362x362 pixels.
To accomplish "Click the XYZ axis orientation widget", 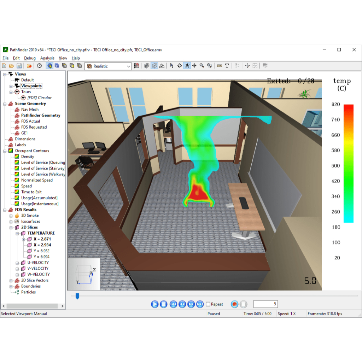I will (x=84, y=274).
